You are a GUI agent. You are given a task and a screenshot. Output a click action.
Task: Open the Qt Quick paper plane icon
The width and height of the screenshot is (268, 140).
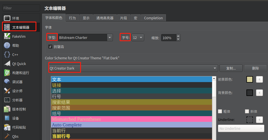click(x=7, y=64)
